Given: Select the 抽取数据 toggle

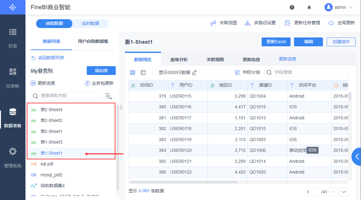Looking at the screenshot, I should point(54,24).
